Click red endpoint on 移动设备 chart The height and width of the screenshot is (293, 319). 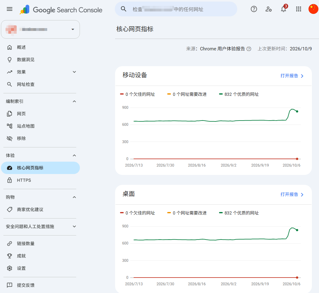[x=297, y=159]
